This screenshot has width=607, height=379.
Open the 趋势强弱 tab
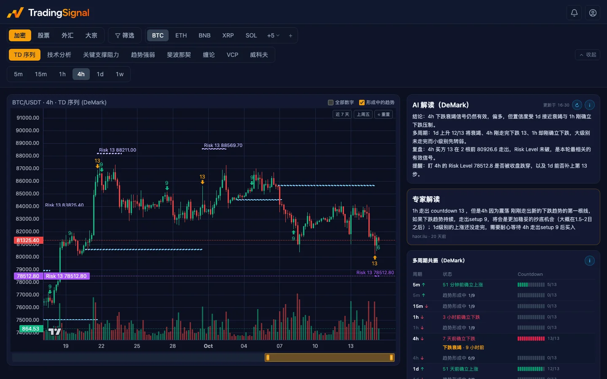[x=143, y=55]
